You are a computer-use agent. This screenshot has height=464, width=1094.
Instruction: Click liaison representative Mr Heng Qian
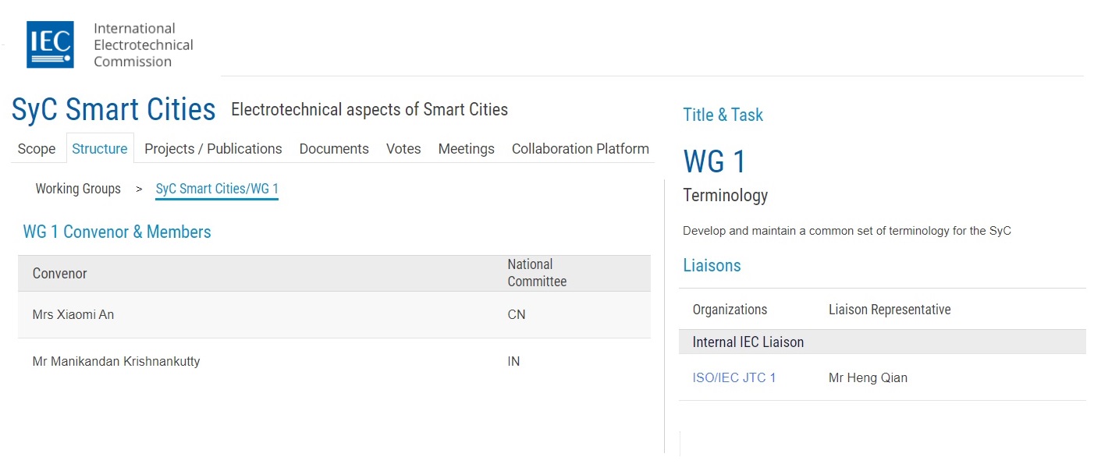click(x=868, y=378)
